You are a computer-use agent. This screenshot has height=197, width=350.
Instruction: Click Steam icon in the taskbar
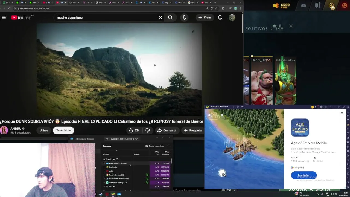click(101, 194)
